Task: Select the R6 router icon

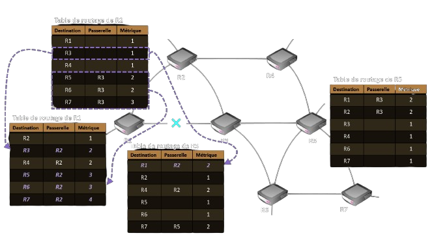Action: point(272,194)
